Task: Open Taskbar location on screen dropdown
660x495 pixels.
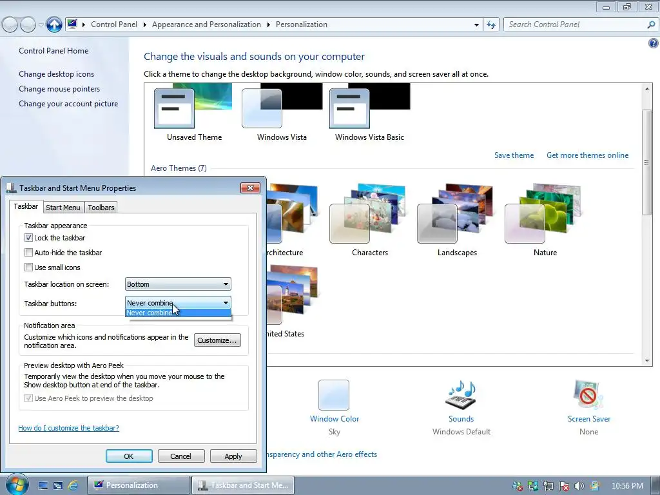Action: (178, 284)
